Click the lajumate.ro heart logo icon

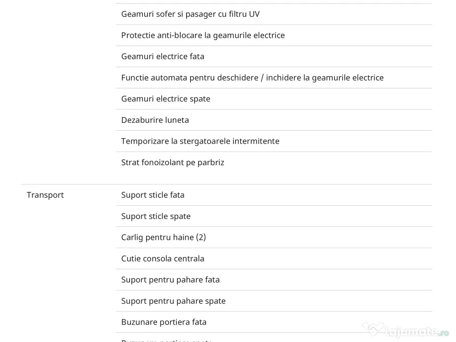373,329
